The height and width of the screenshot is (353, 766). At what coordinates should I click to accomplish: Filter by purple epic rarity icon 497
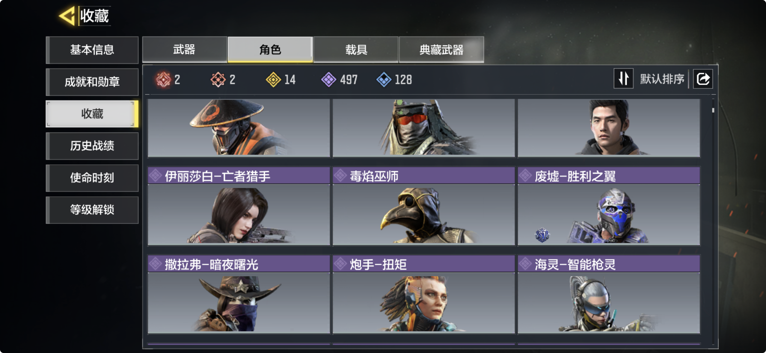[339, 80]
